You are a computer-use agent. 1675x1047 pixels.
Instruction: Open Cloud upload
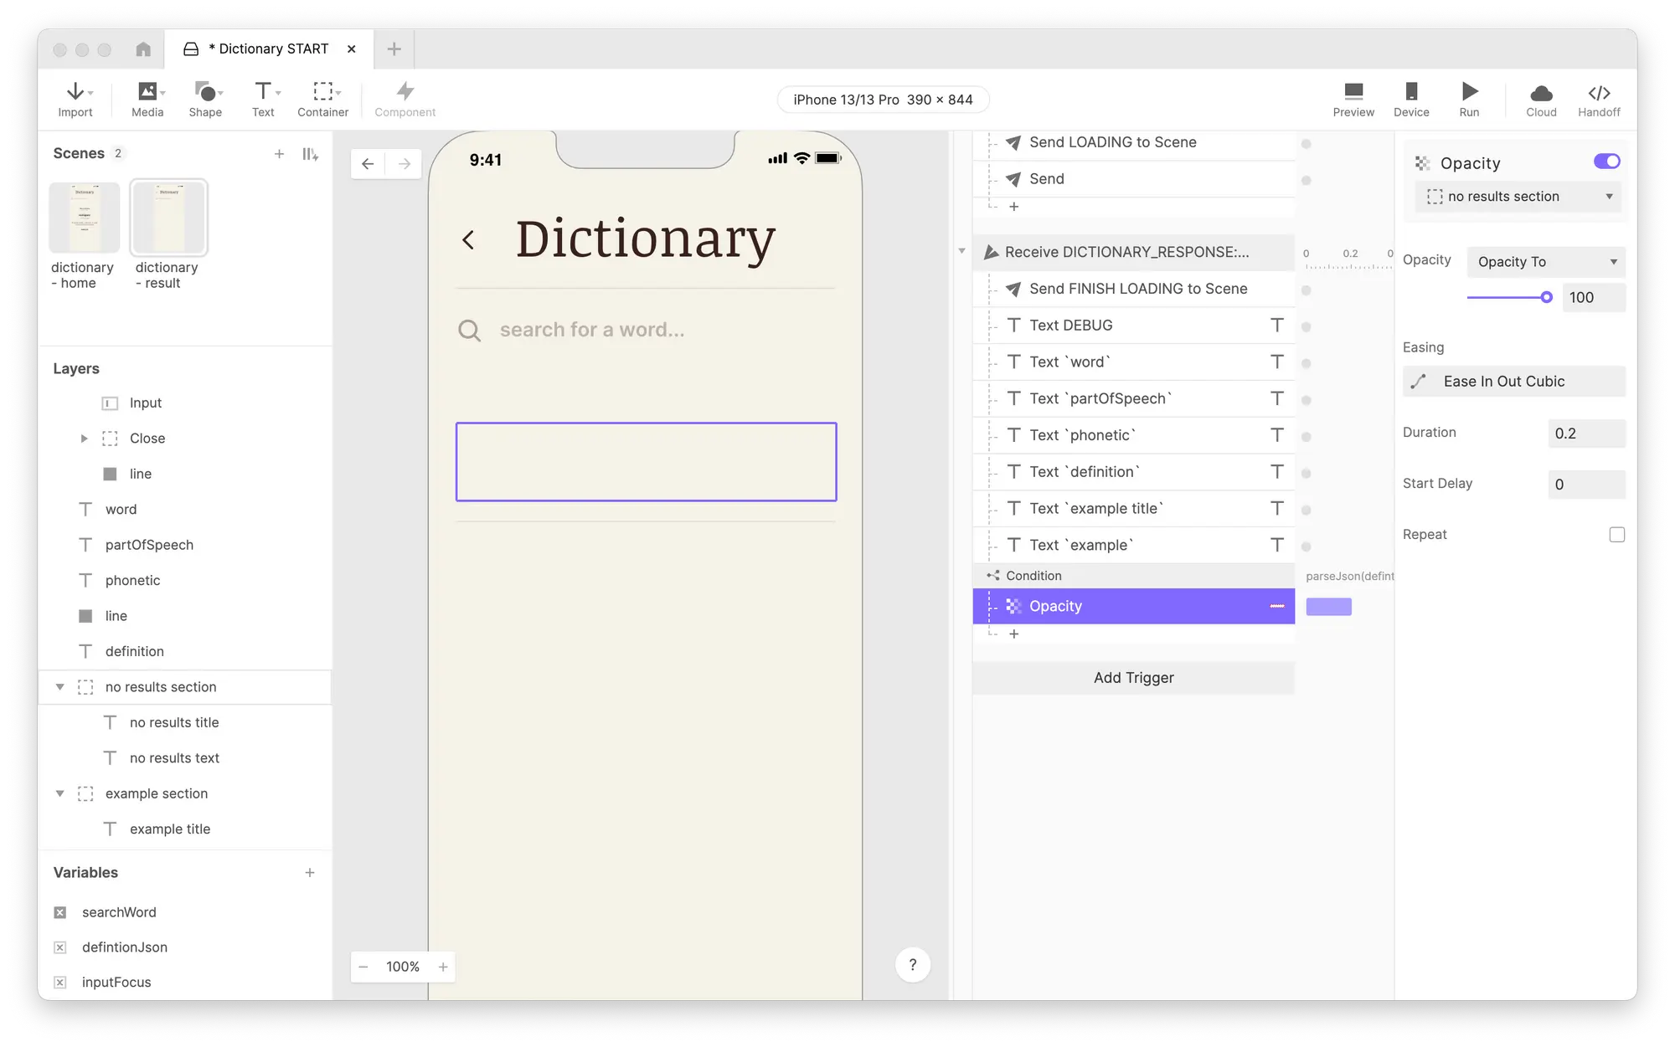1541,92
